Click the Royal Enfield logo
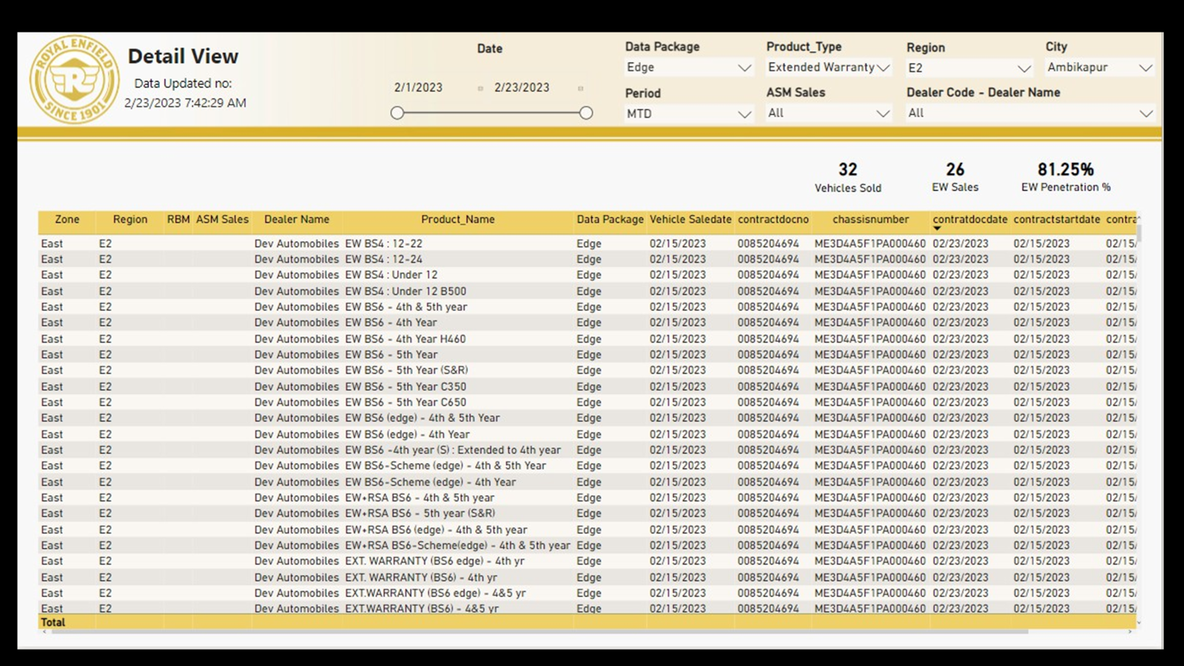The height and width of the screenshot is (666, 1184). (74, 80)
